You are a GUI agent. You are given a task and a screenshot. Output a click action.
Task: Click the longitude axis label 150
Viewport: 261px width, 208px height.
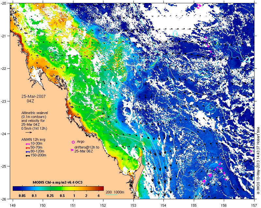point(43,205)
